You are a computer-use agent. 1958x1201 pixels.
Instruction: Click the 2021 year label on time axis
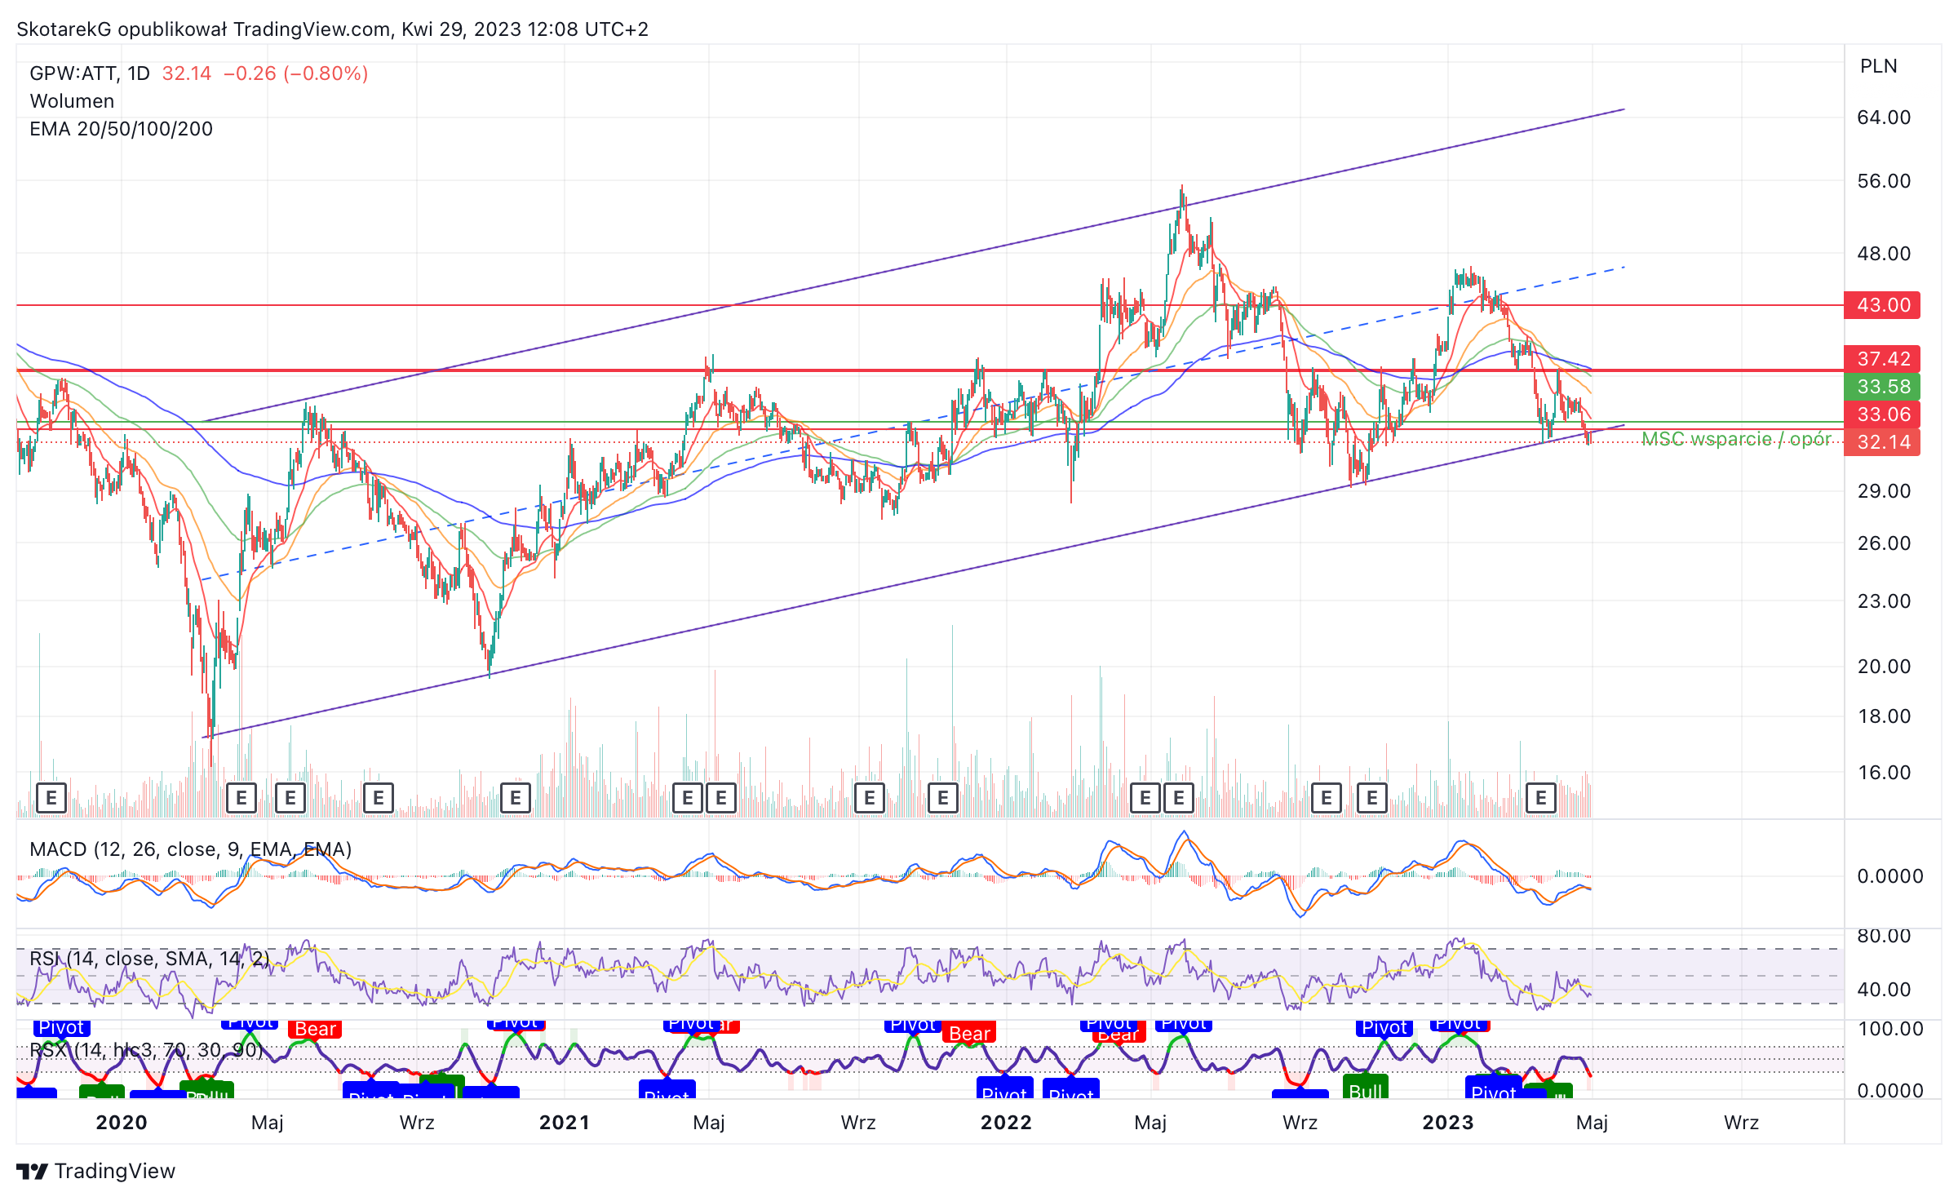565,1123
